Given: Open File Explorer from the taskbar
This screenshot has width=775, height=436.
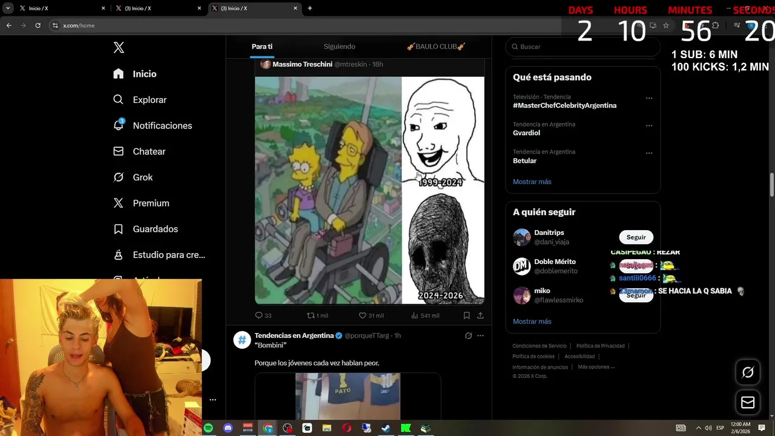Looking at the screenshot, I should (x=327, y=428).
